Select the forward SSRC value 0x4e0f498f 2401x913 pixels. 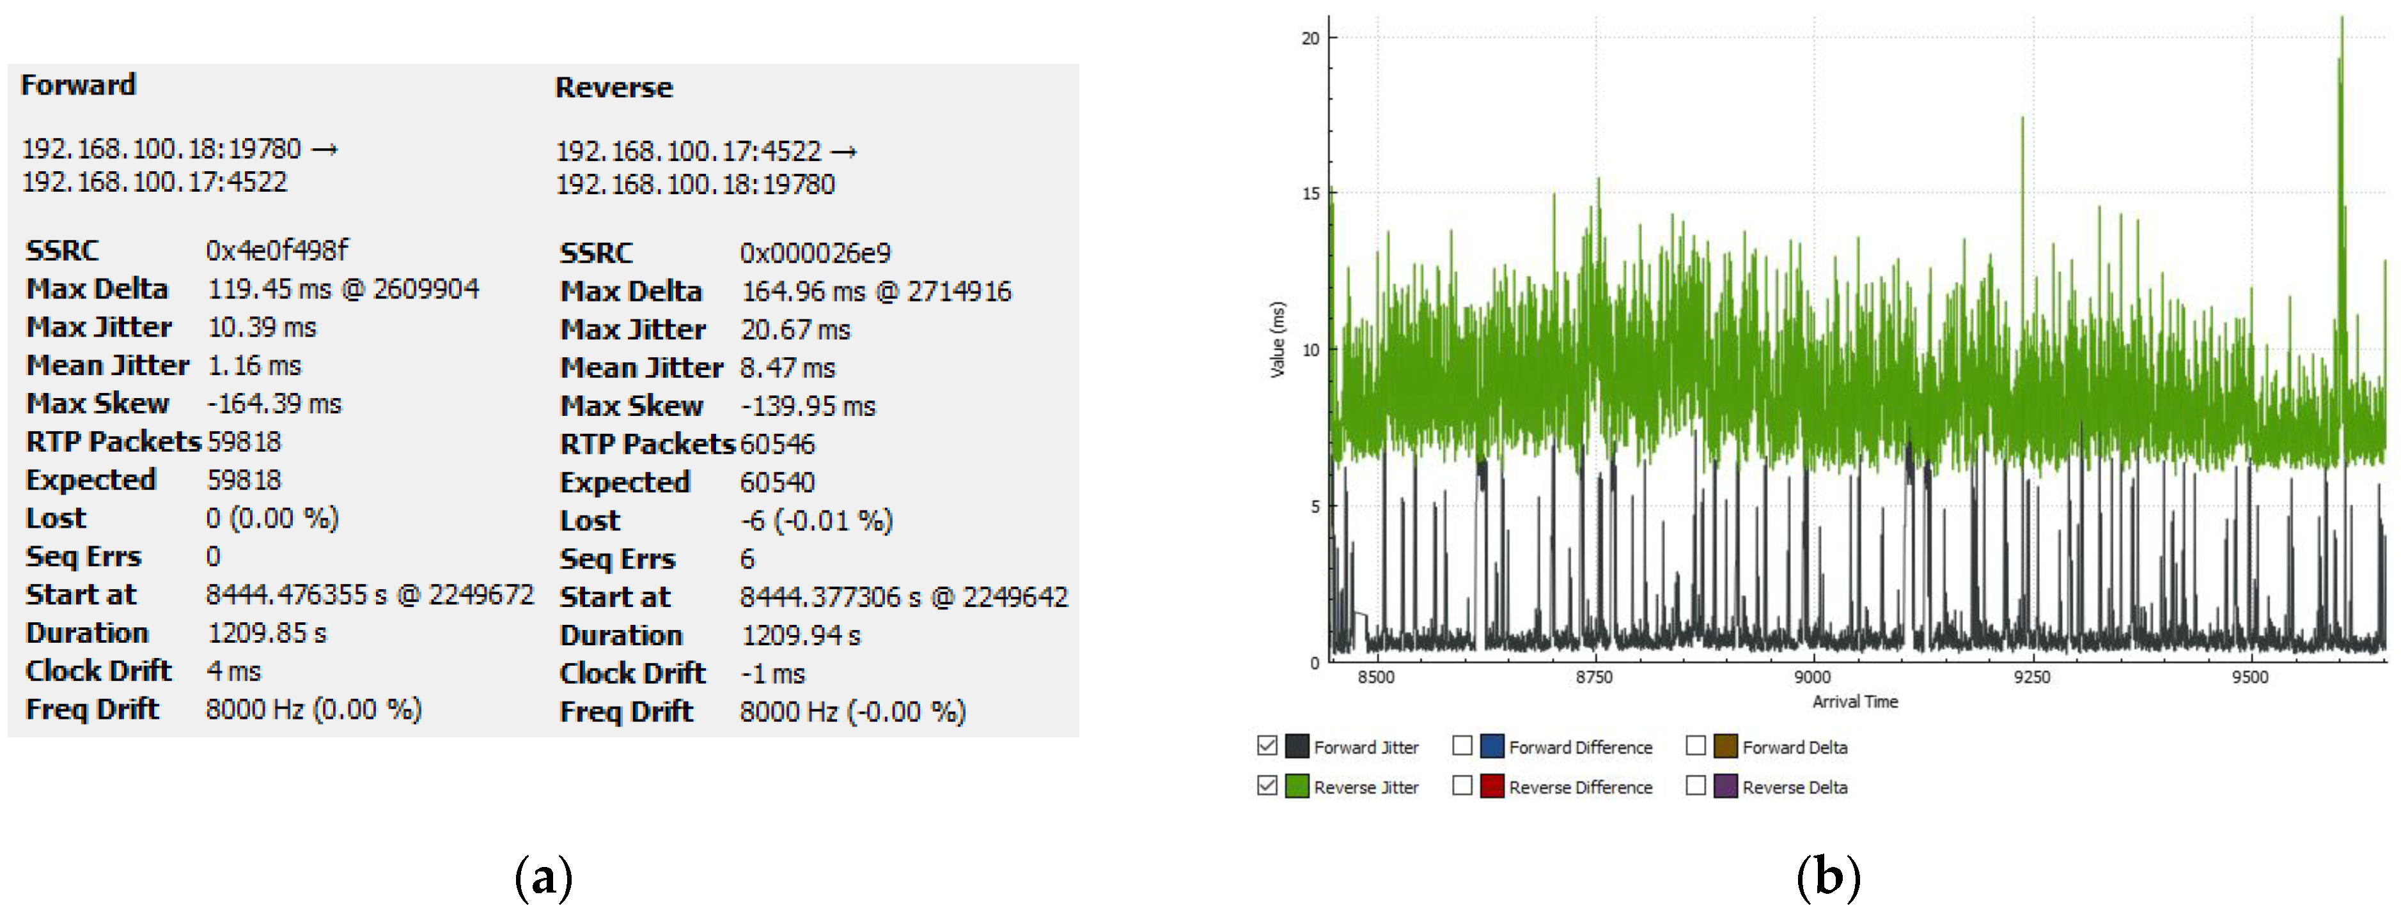pyautogui.click(x=277, y=250)
